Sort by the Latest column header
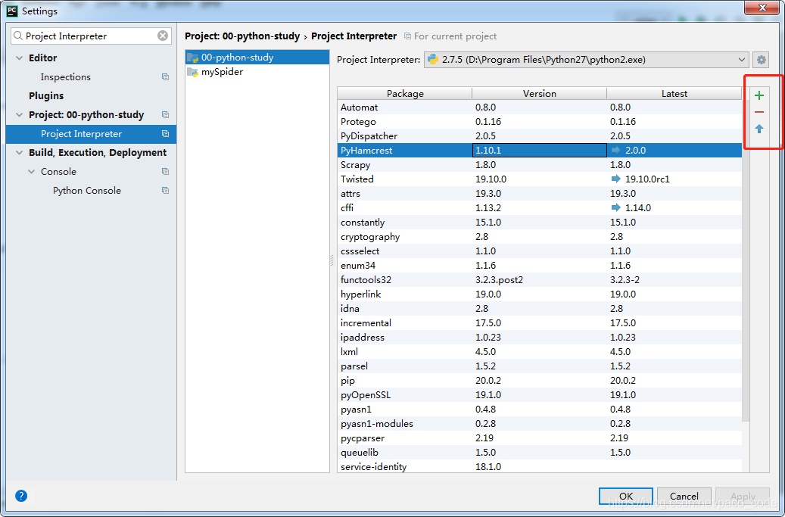 pos(674,94)
